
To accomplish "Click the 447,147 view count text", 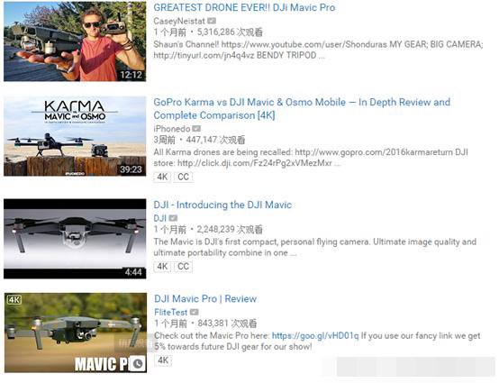I will pyautogui.click(x=216, y=140).
